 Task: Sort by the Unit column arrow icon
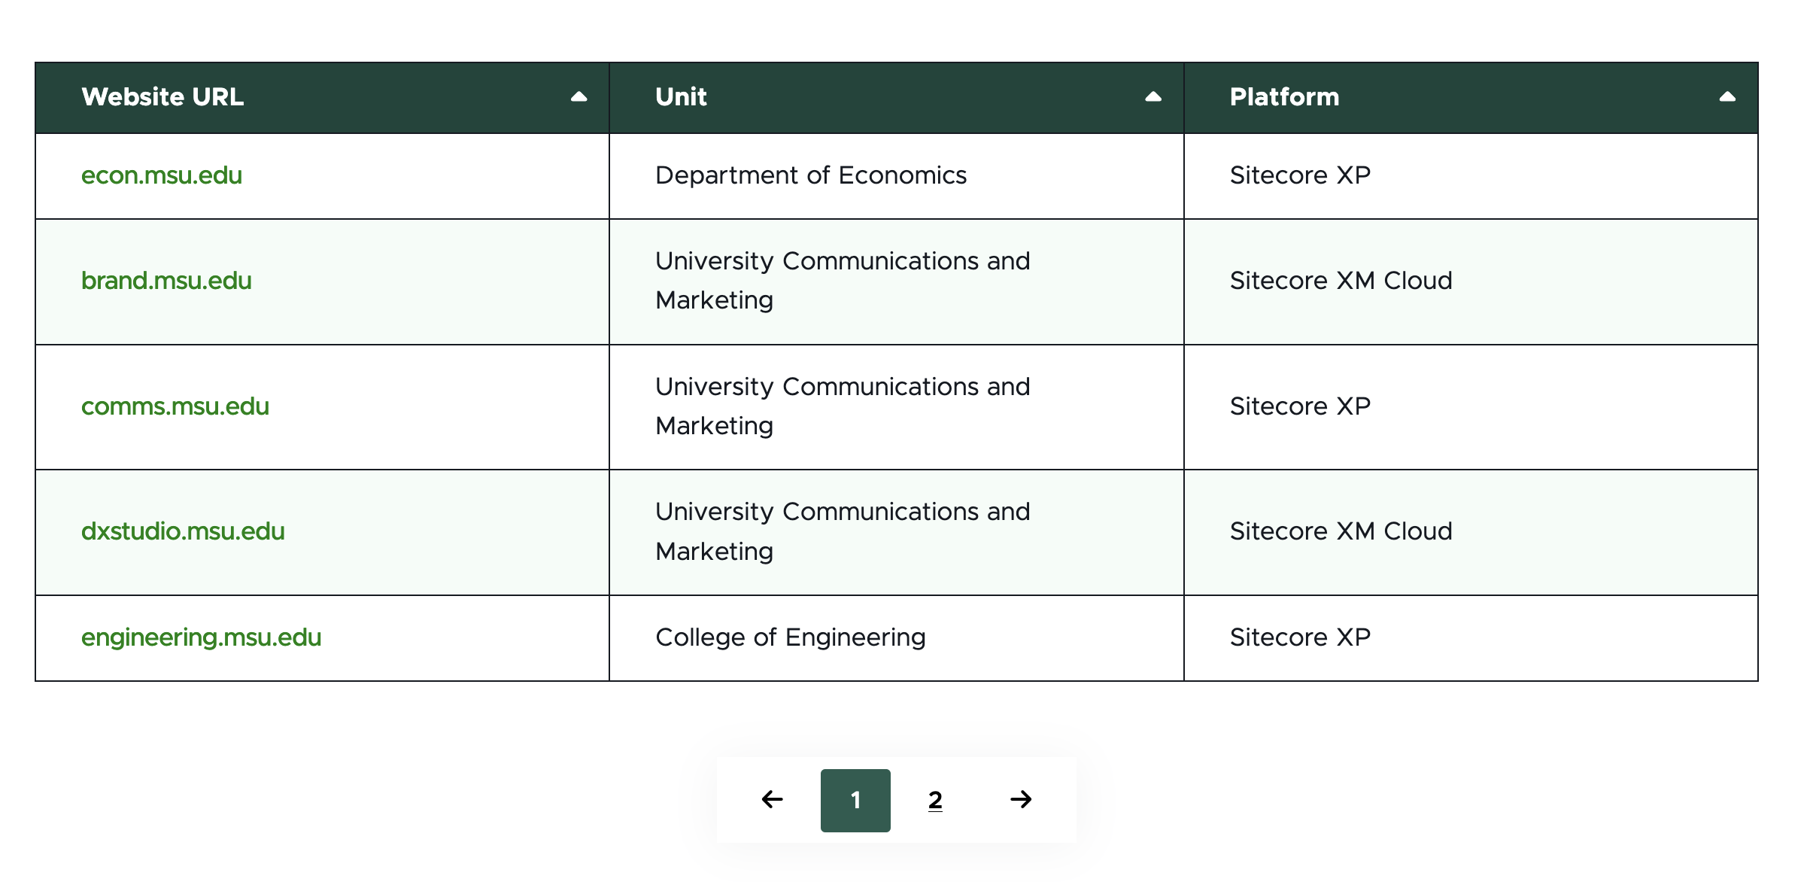click(x=1153, y=96)
